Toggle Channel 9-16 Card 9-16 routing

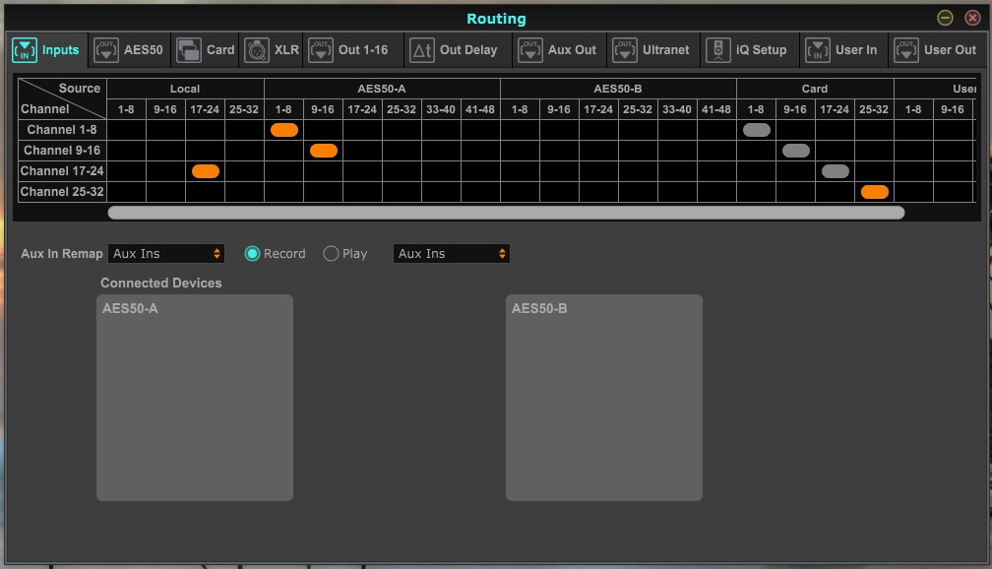796,151
